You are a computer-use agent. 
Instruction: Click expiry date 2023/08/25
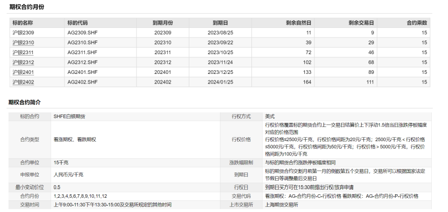220,33
